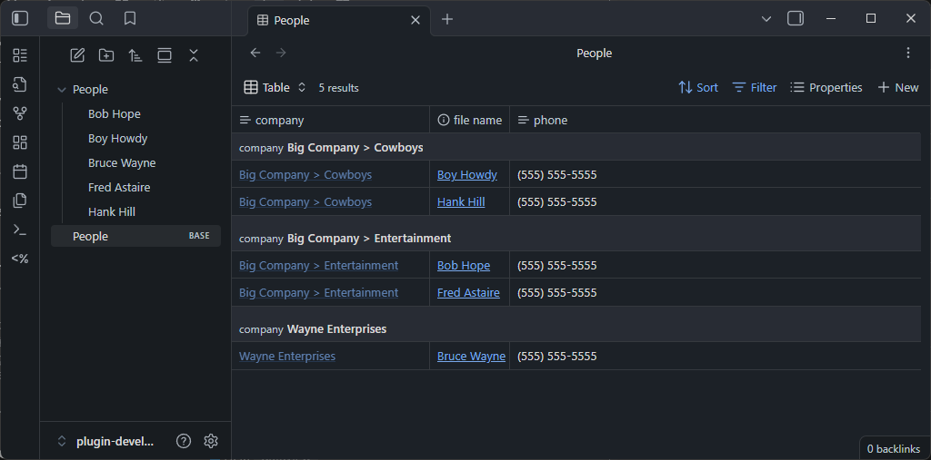
Task: Open the graph view from ribbon
Action: click(20, 113)
